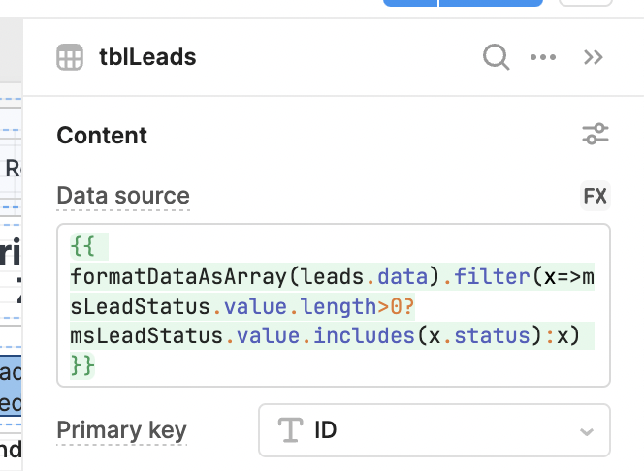Image resolution: width=644 pixels, height=471 pixels.
Task: Click msLeadStatus.value.includes line in code editor
Action: point(325,336)
